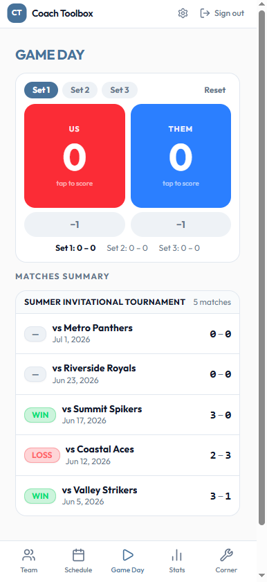Click the CT app logo

[x=17, y=13]
